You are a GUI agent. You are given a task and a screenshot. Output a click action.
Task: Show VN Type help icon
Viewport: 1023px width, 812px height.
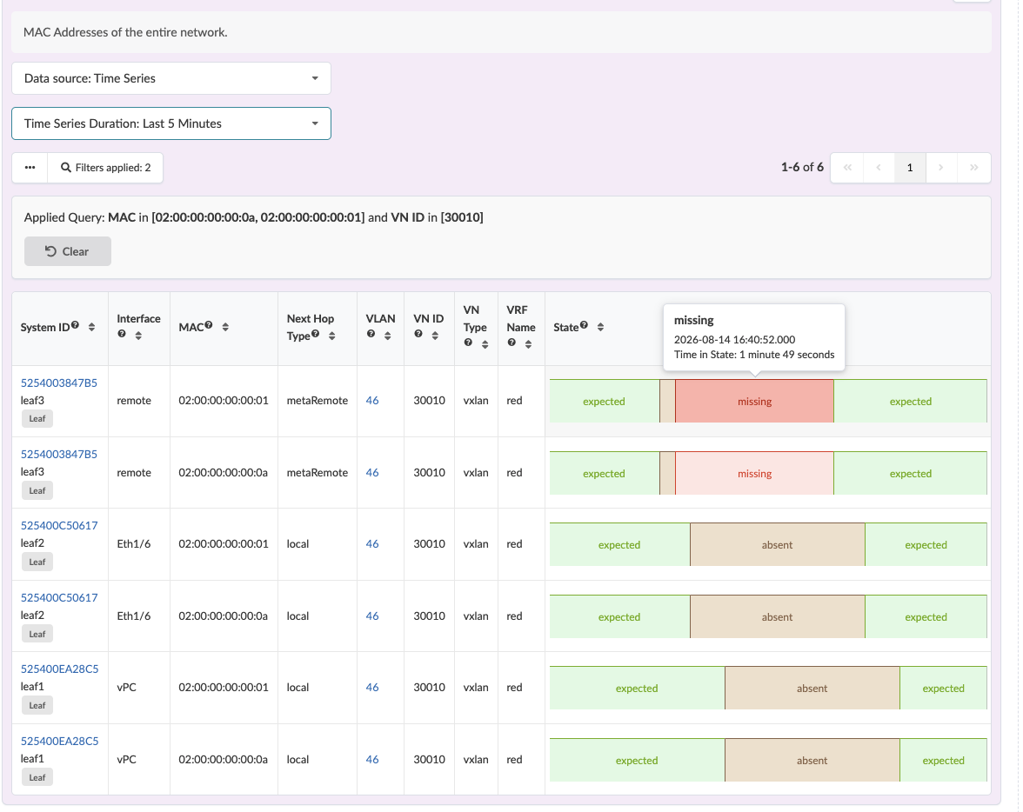468,343
